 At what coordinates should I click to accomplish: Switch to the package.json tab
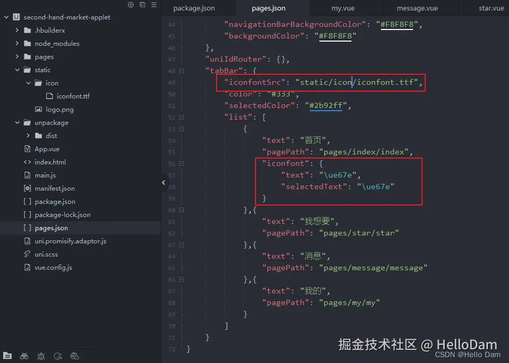194,8
